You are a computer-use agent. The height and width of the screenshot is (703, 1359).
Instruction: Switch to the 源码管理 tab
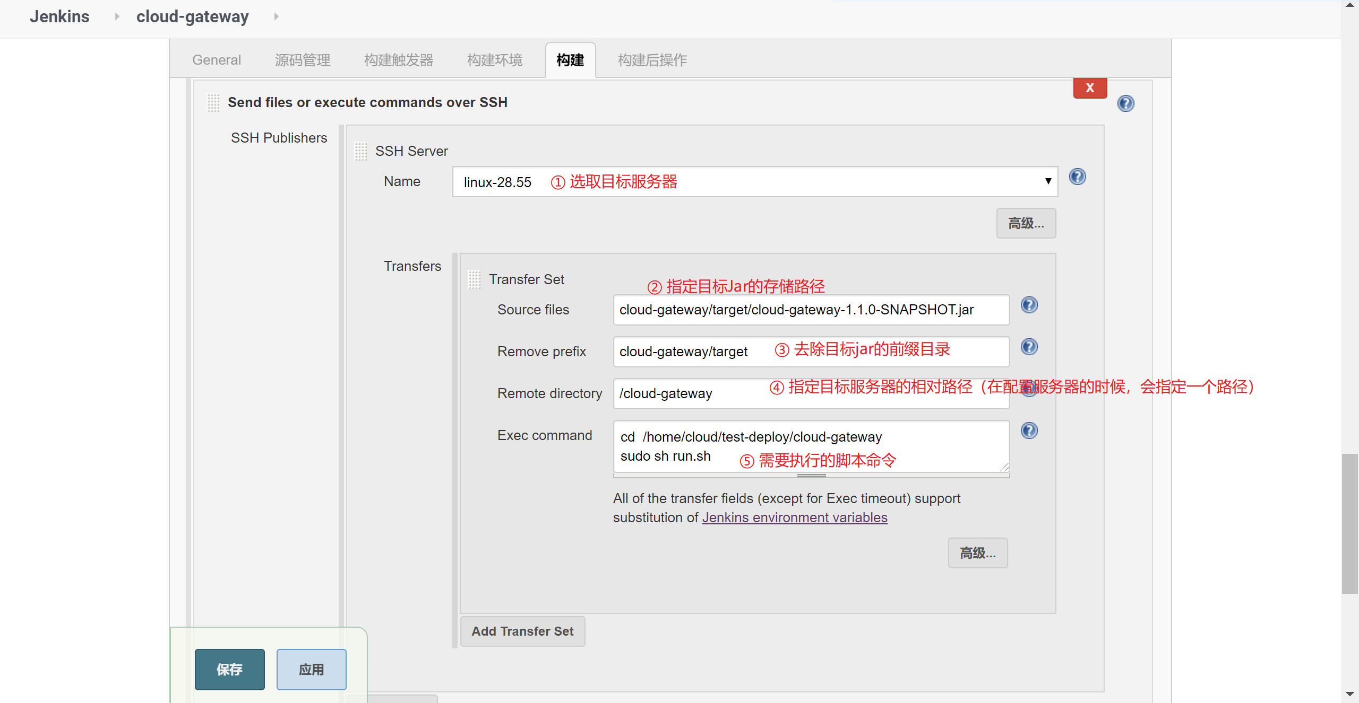pyautogui.click(x=302, y=60)
